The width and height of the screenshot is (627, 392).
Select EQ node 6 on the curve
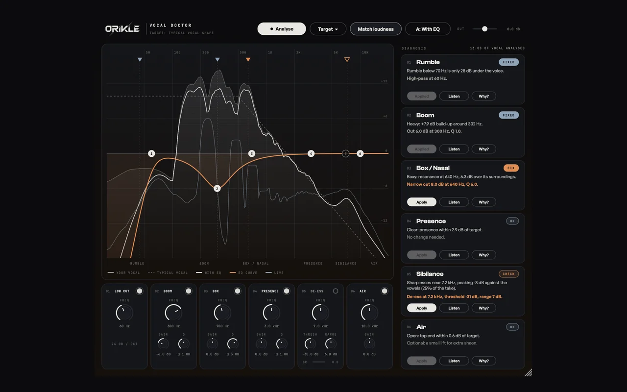coord(360,154)
